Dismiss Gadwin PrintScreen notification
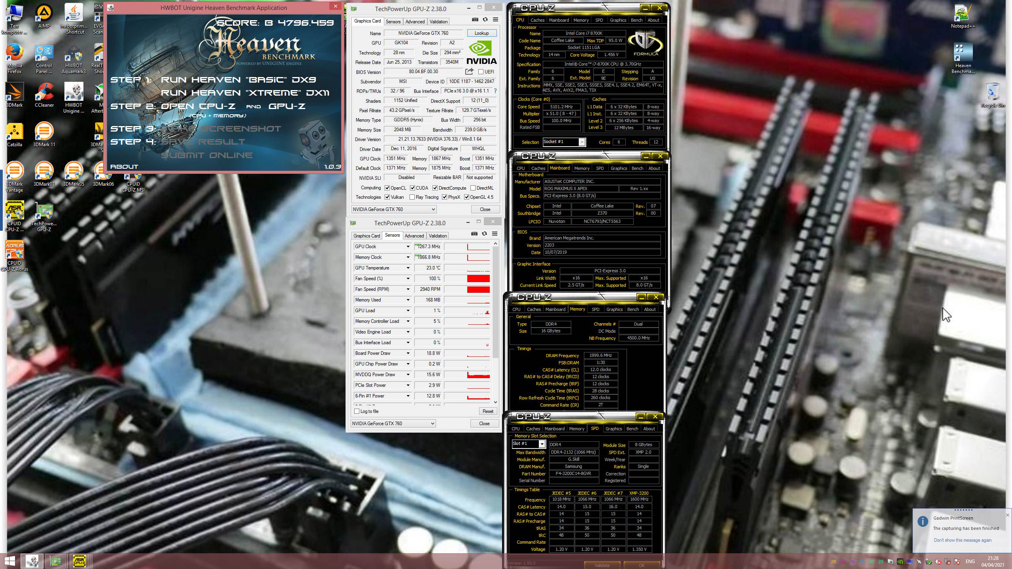Viewport: 1012px width, 569px height. click(1008, 515)
